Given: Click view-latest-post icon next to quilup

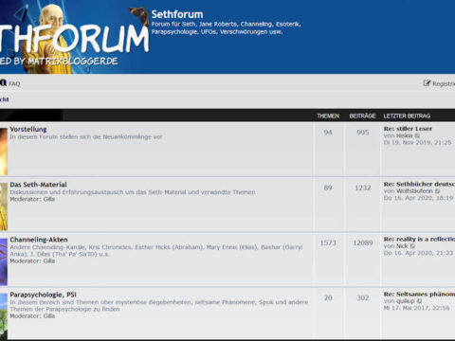Looking at the screenshot, I should click(x=419, y=301).
